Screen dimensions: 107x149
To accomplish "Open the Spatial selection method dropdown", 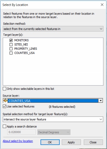I will point(53,119).
